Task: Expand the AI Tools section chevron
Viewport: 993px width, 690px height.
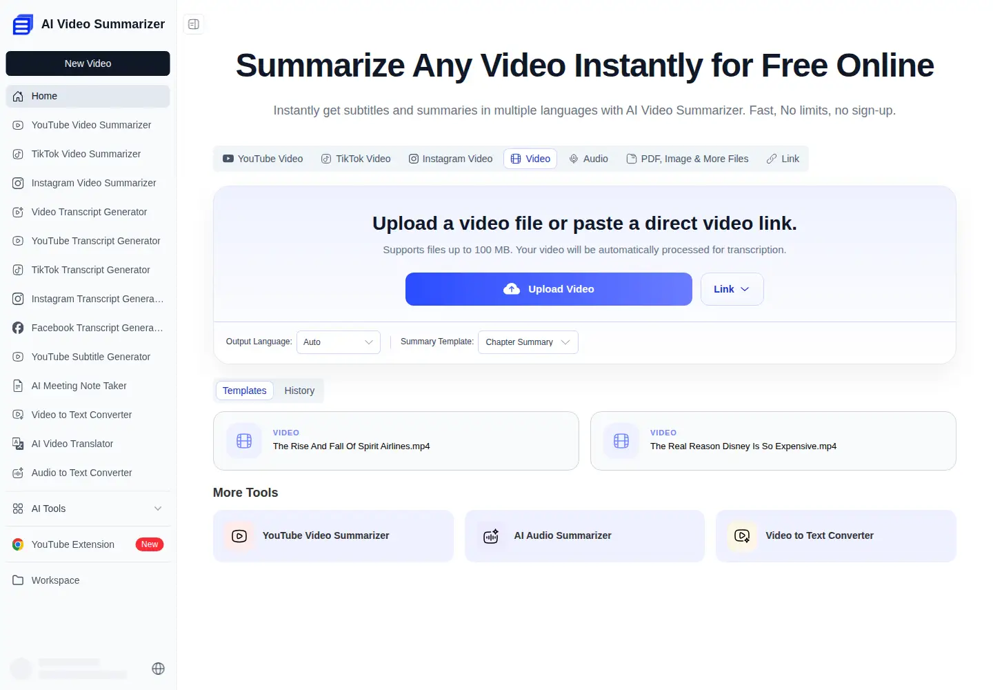Action: pyautogui.click(x=158, y=509)
